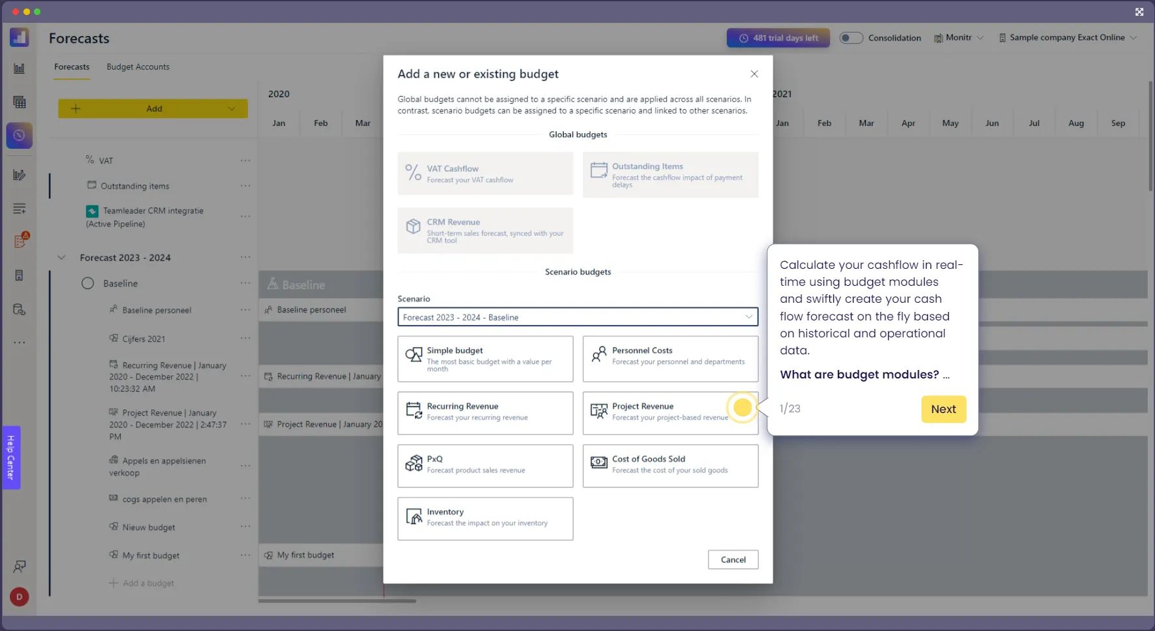This screenshot has width=1155, height=631.
Task: Click the Next button in the tour popup
Action: [x=944, y=409]
